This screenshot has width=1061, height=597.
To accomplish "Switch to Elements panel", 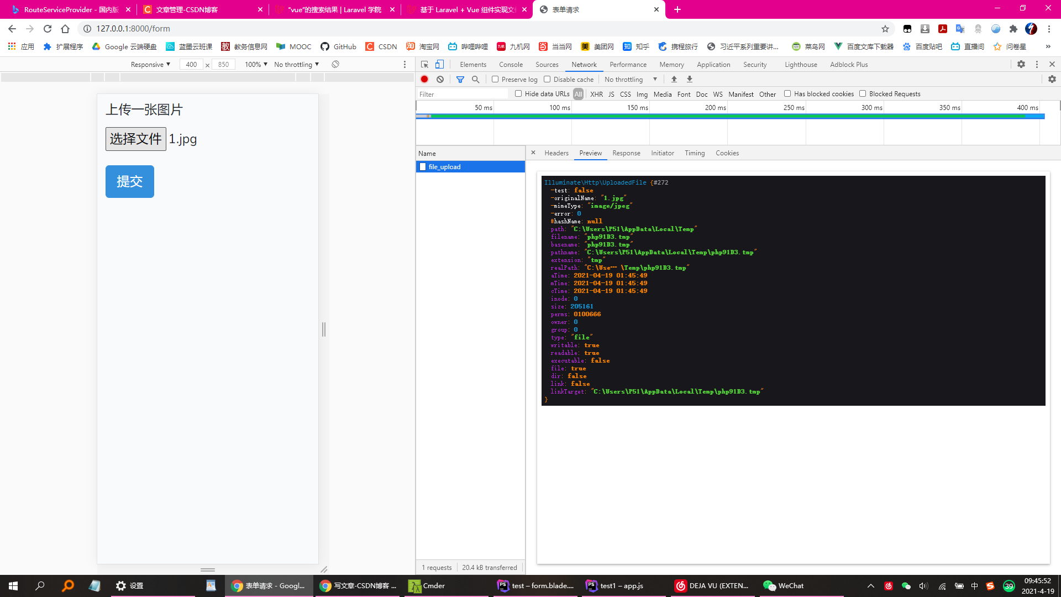I will point(473,64).
